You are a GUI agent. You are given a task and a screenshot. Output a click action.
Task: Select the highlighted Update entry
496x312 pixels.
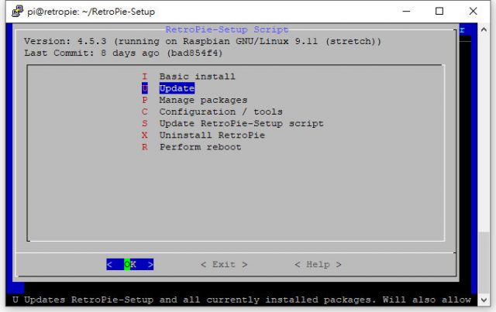coord(177,88)
